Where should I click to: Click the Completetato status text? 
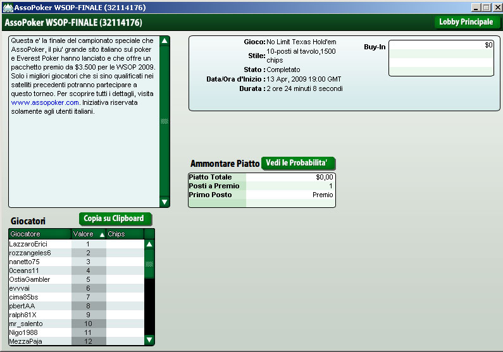point(283,70)
